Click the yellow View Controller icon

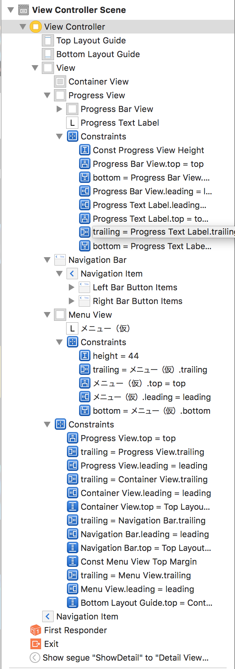pos(35,27)
